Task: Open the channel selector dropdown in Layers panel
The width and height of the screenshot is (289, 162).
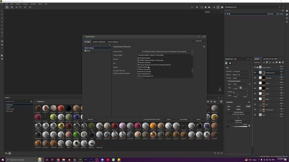Action: (258, 63)
